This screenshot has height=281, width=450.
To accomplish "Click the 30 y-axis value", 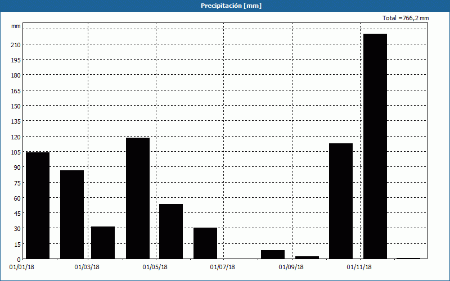I will [17, 229].
